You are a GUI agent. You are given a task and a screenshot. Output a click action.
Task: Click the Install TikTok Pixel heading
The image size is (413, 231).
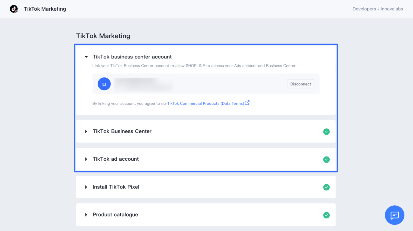(x=116, y=187)
